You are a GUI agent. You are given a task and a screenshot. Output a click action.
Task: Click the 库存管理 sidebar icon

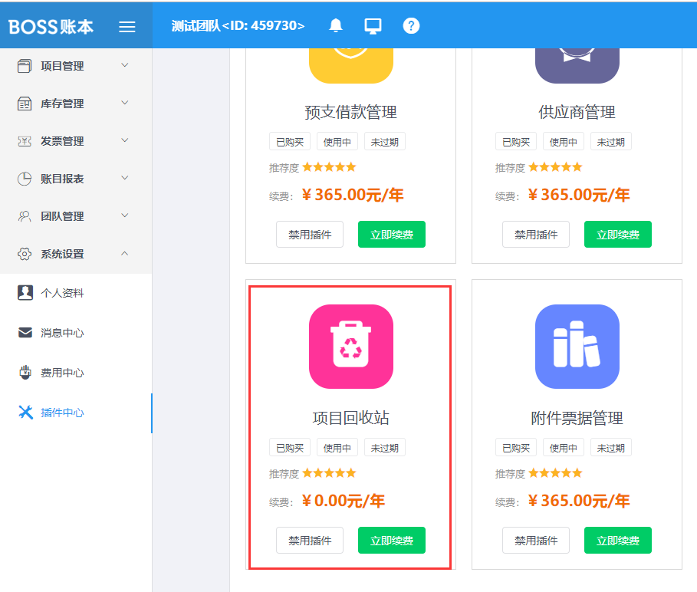(x=25, y=104)
